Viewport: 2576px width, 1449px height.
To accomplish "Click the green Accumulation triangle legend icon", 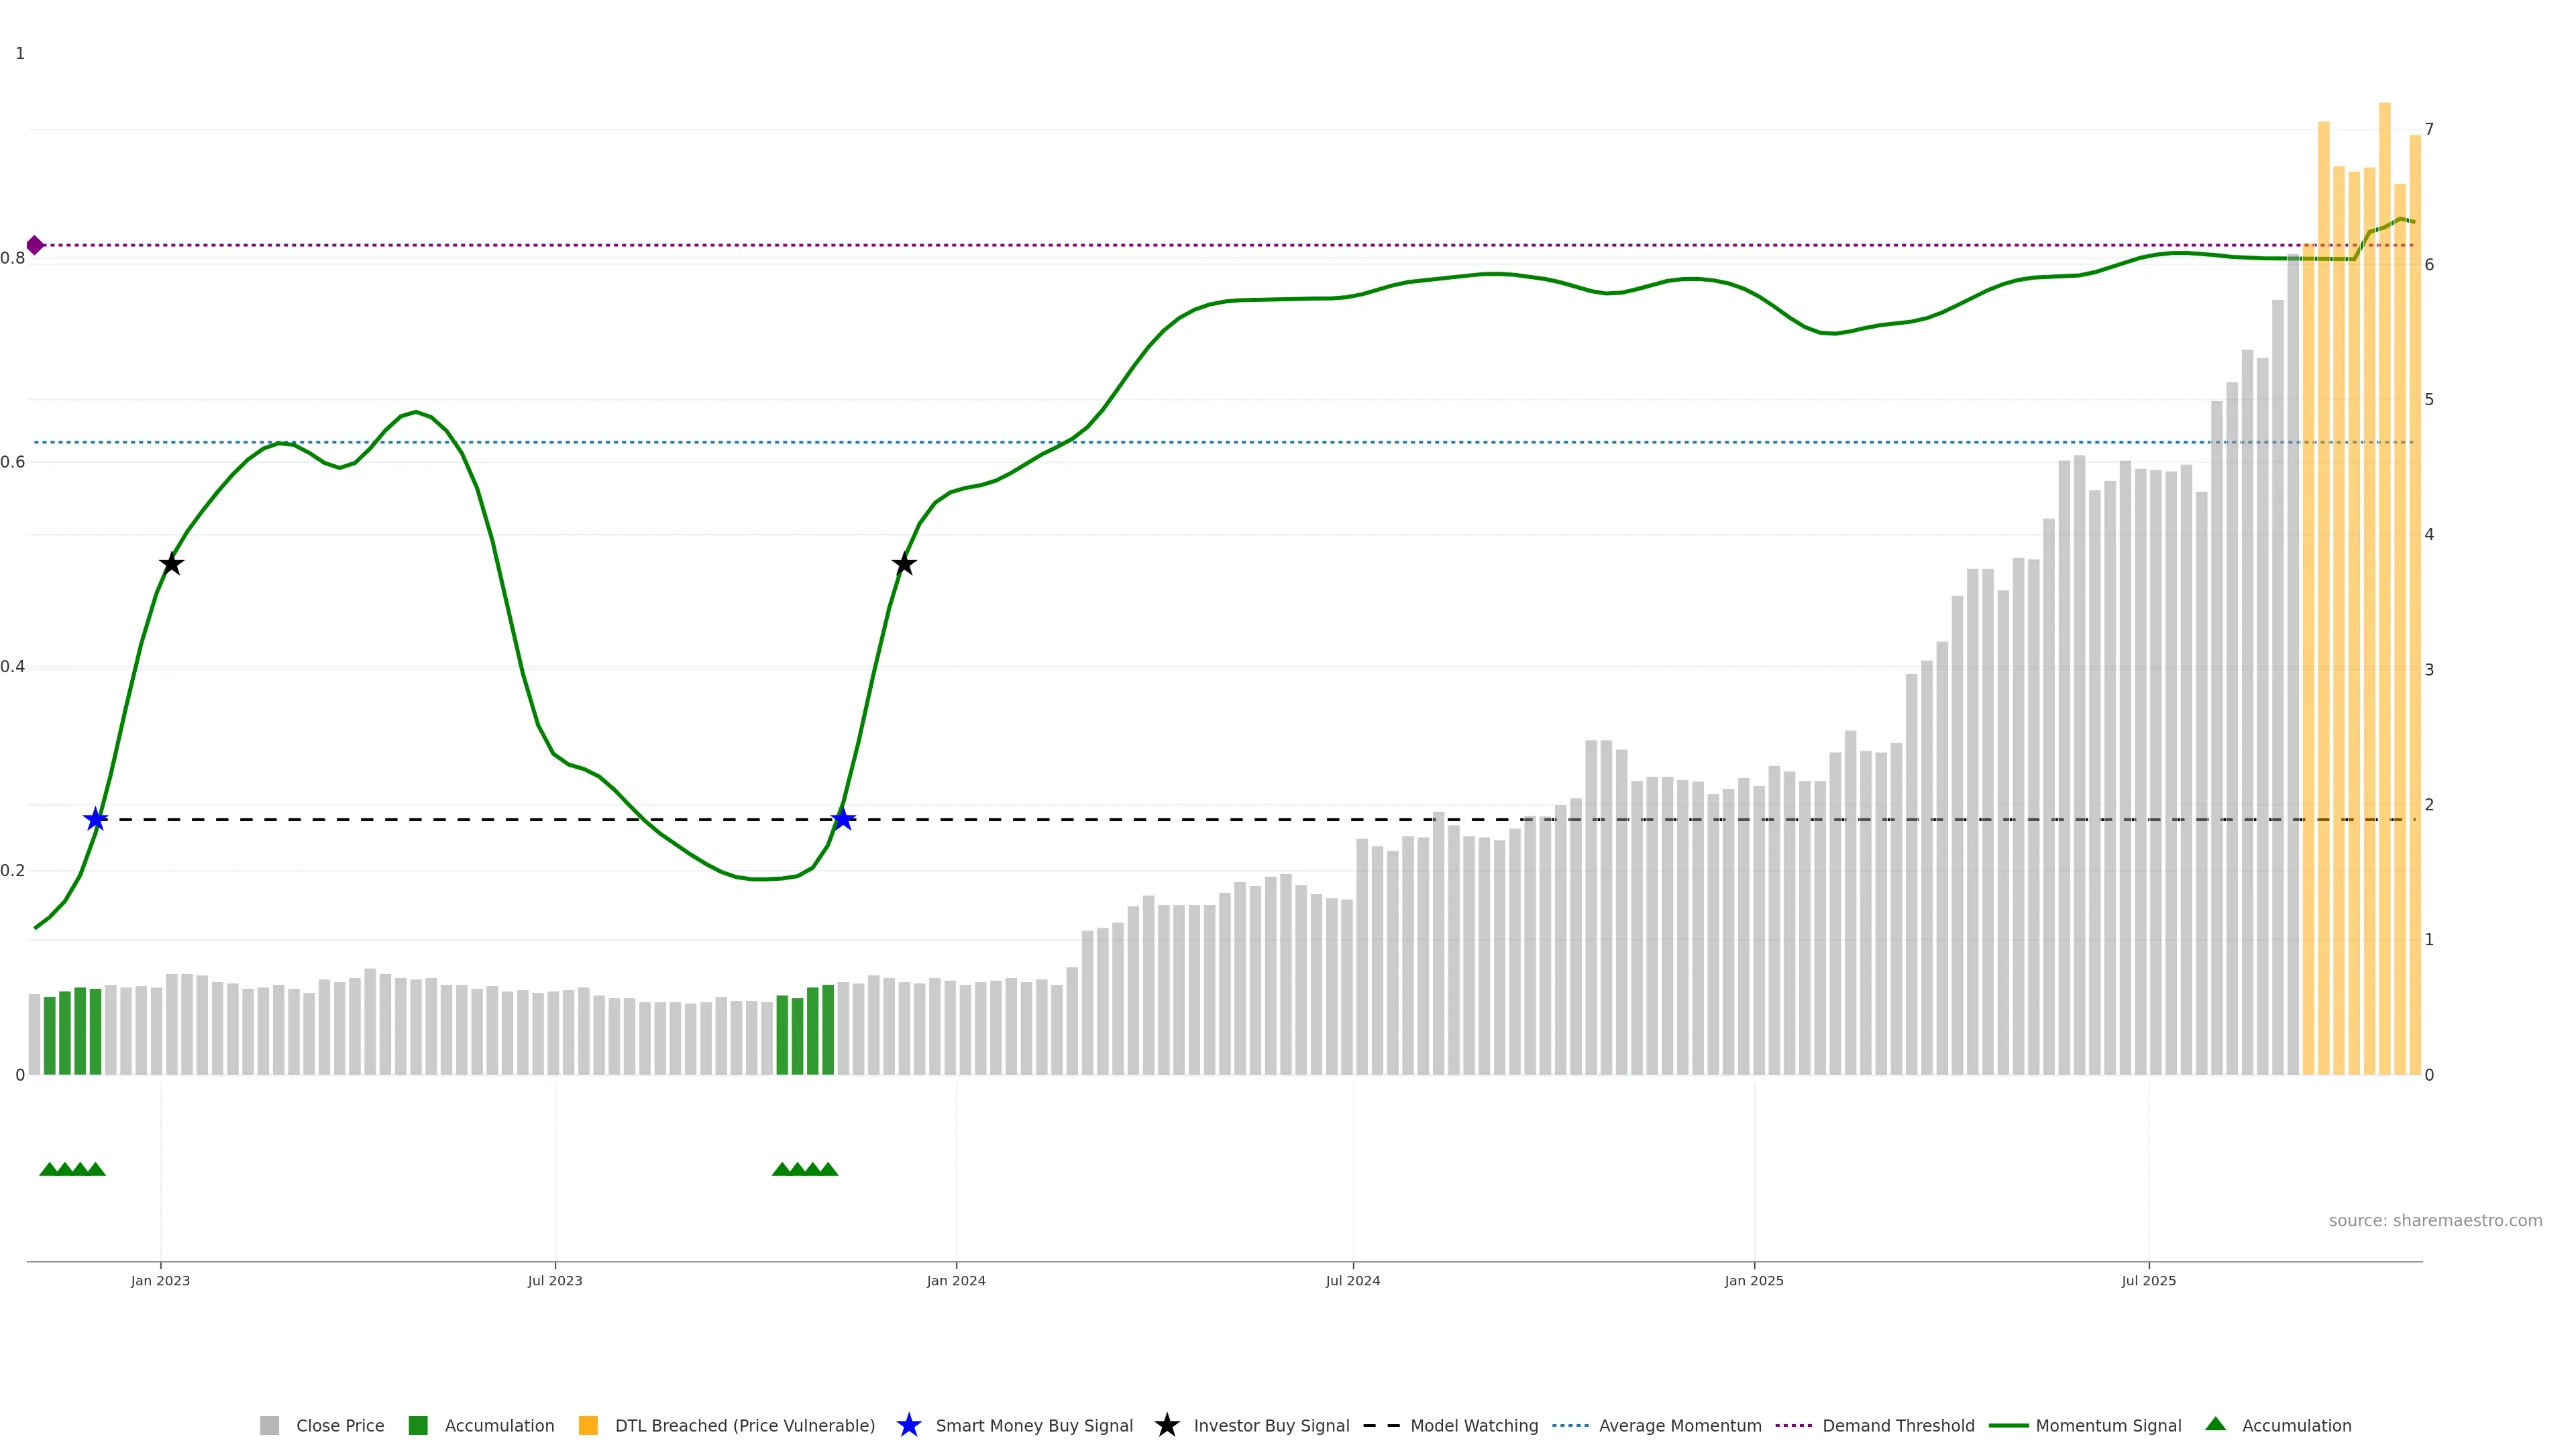I will click(x=2215, y=1424).
